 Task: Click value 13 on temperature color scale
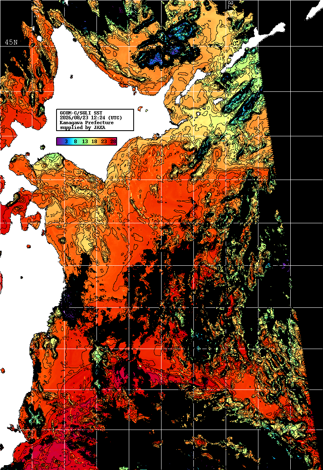pyautogui.click(x=85, y=142)
